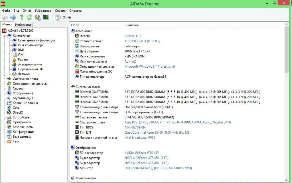Select Имя компьютера tree item

pyautogui.click(x=31, y=45)
